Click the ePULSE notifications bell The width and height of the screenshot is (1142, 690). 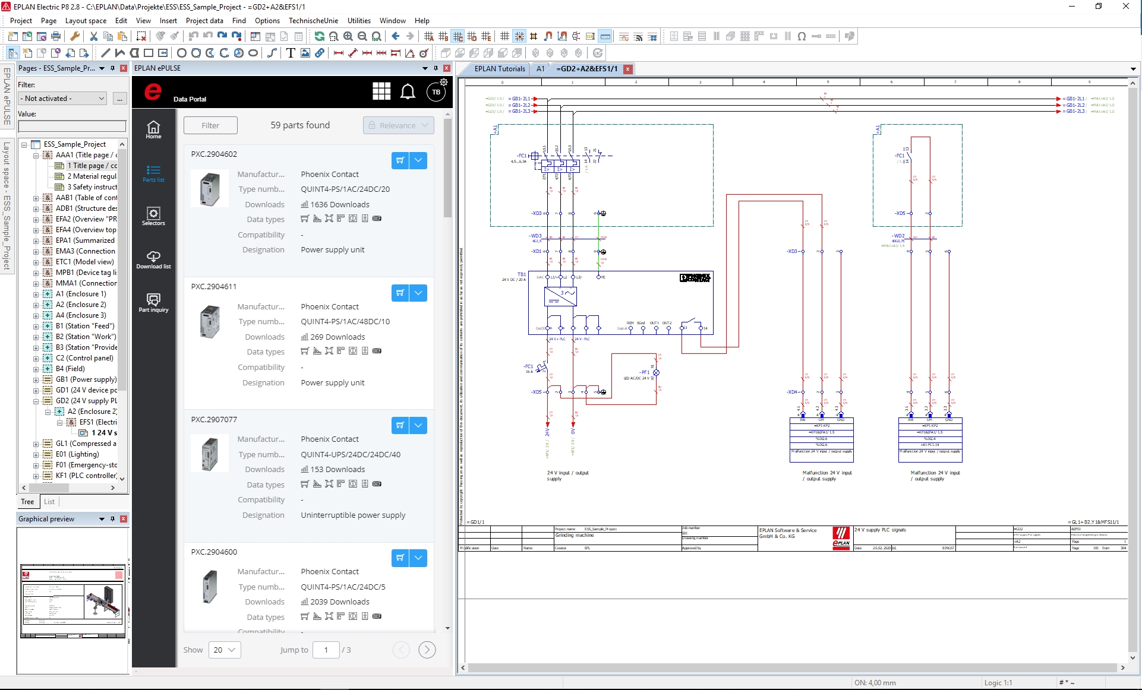408,92
